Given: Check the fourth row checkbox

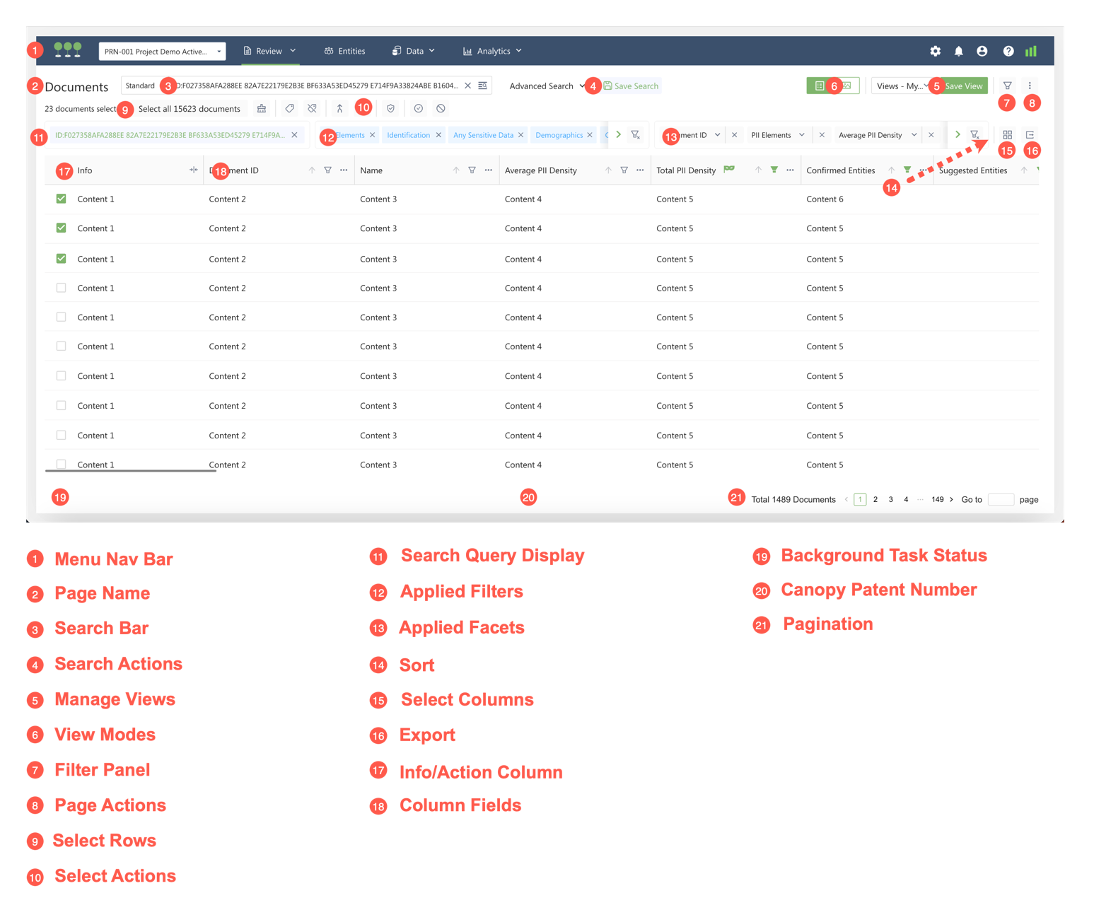Looking at the screenshot, I should tap(62, 288).
